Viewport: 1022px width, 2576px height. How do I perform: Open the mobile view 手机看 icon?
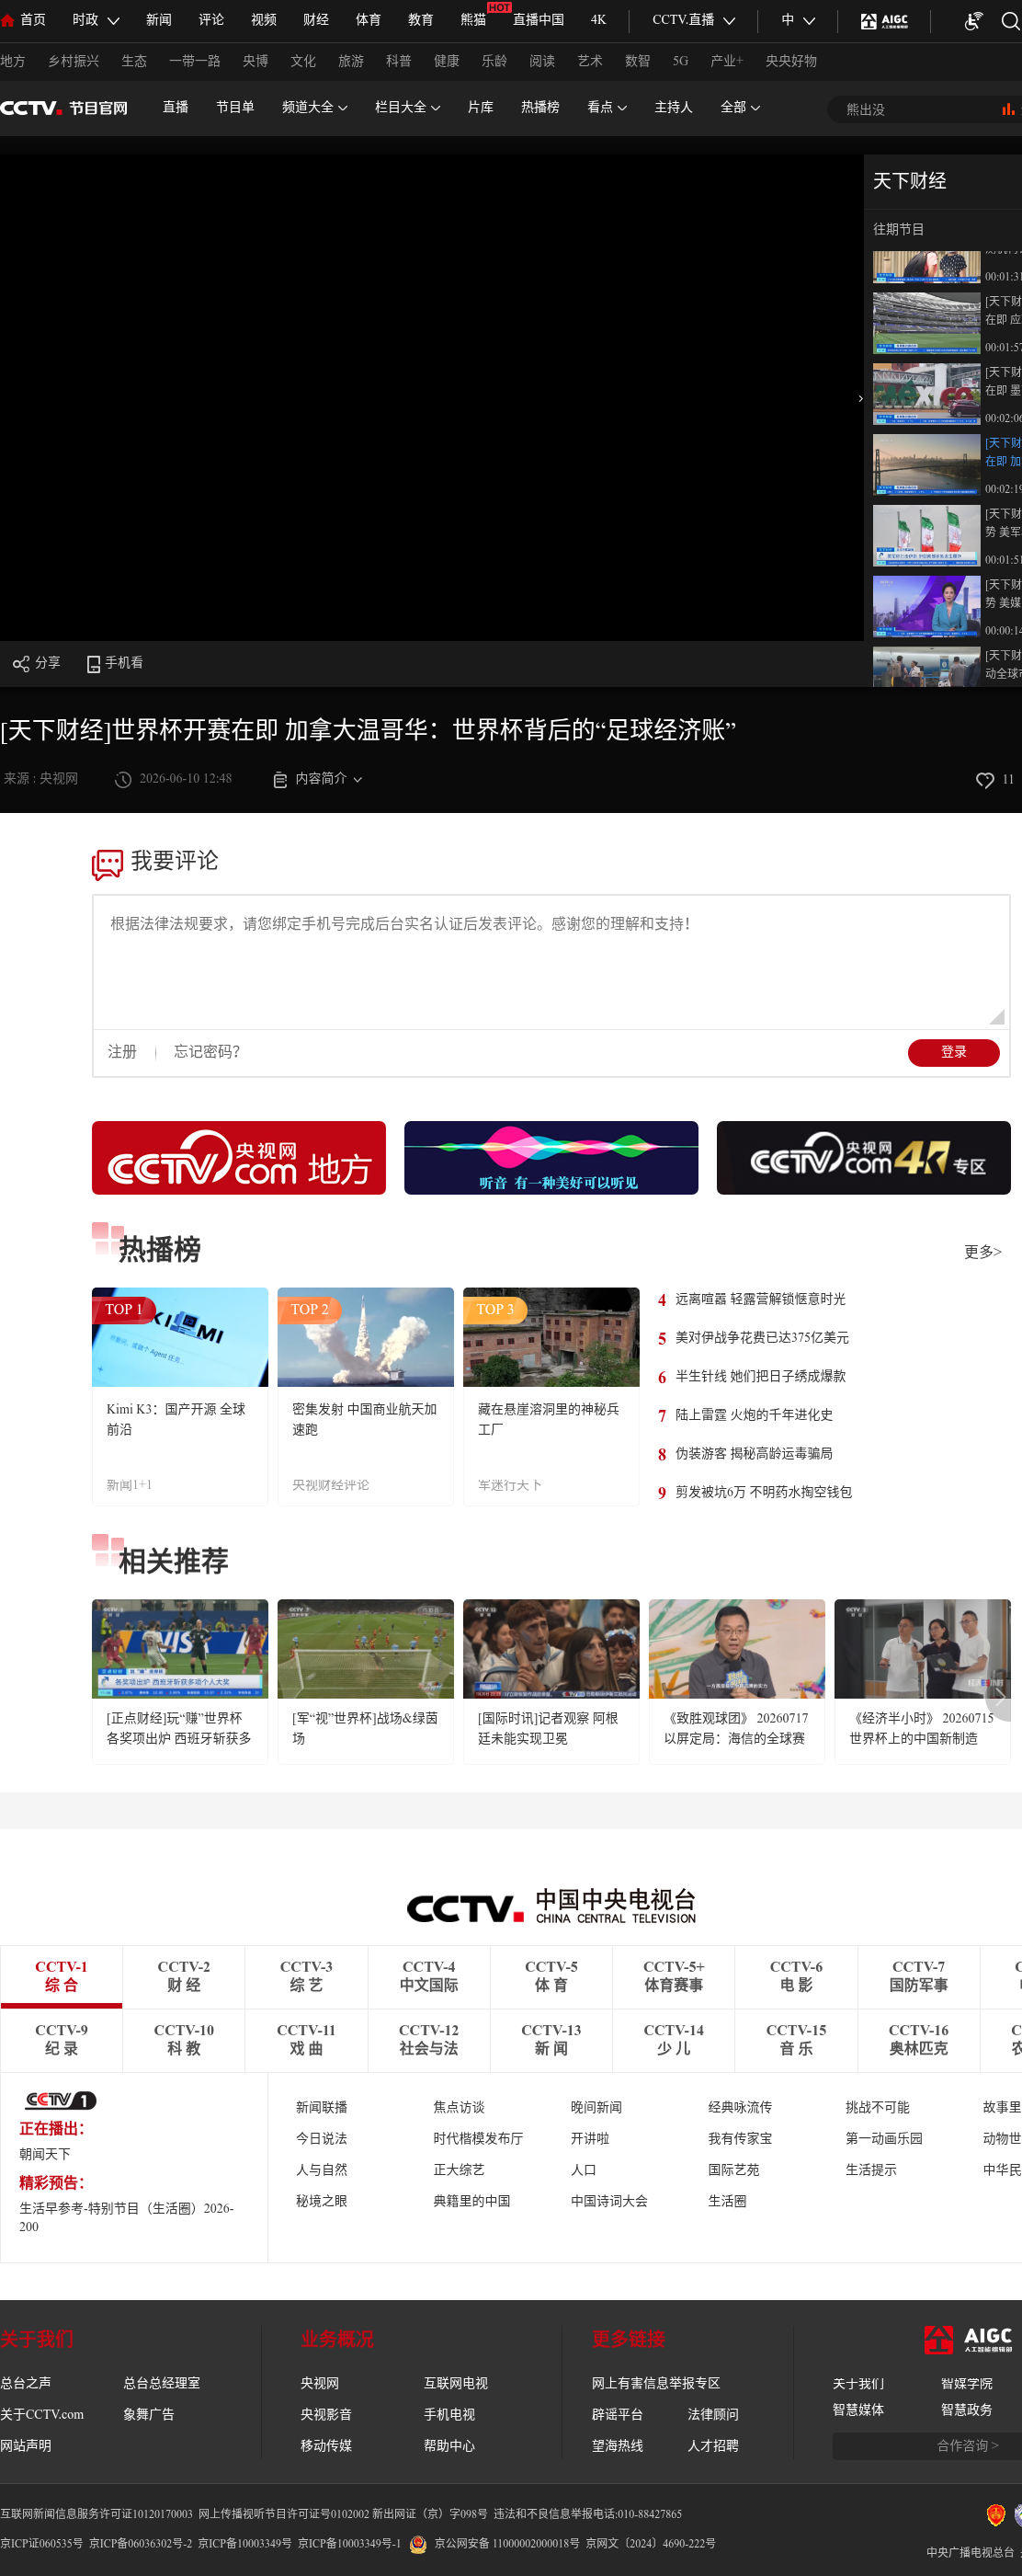pos(93,664)
